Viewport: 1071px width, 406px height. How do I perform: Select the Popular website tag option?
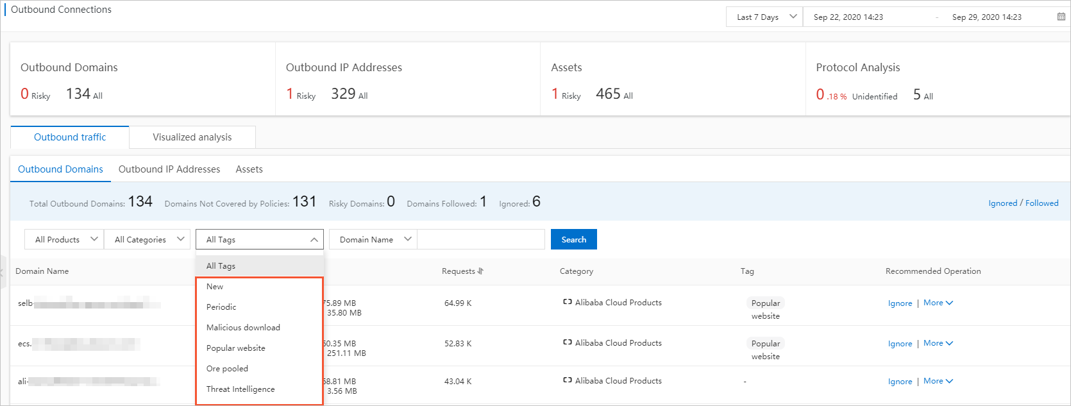[260, 348]
